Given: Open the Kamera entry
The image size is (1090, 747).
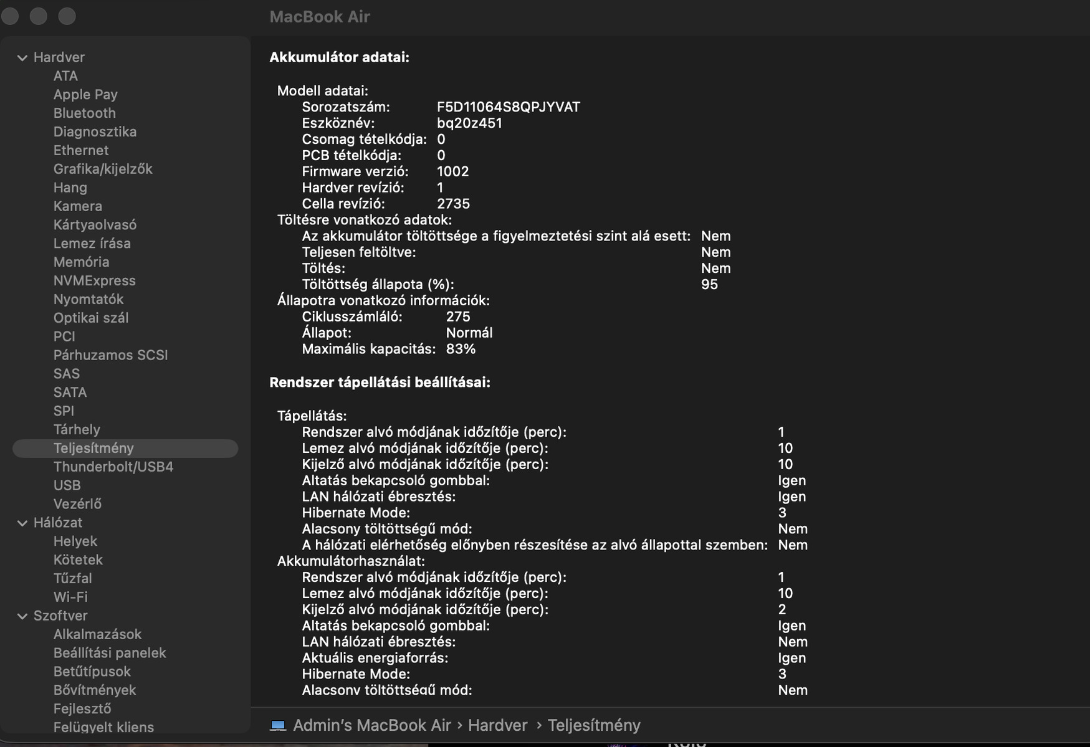Looking at the screenshot, I should (x=78, y=206).
